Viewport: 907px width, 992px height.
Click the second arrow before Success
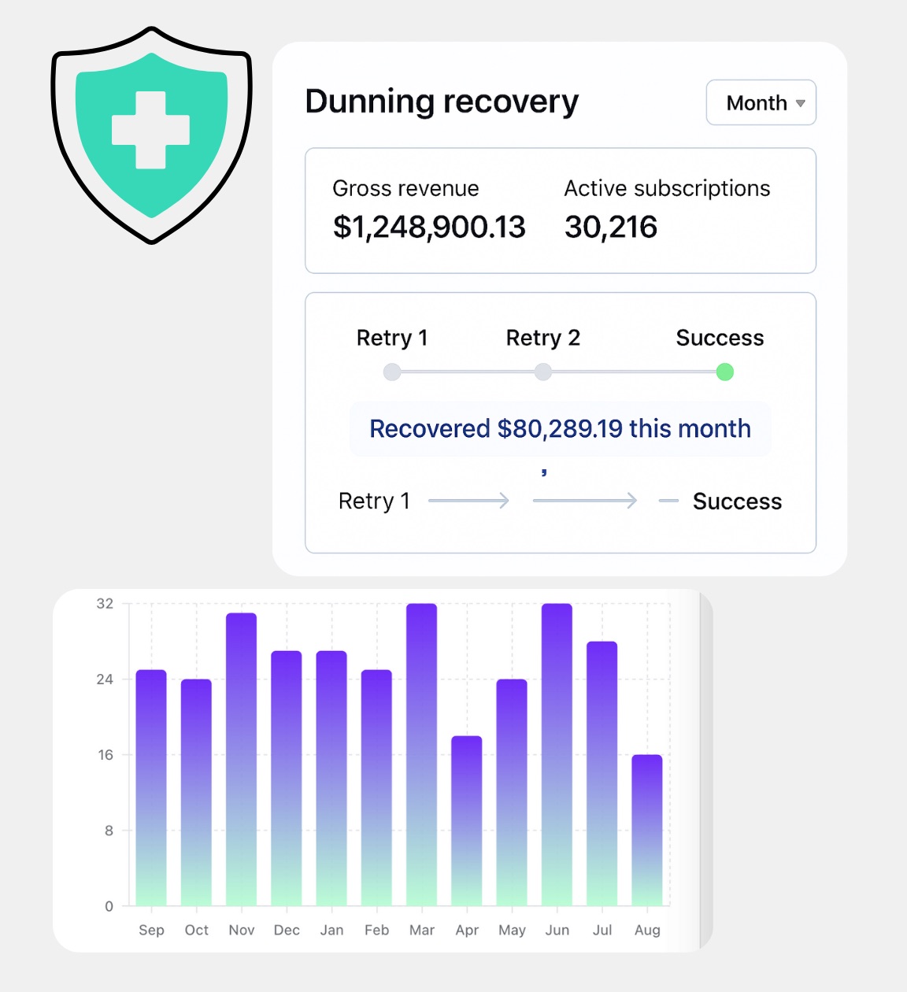tap(585, 501)
